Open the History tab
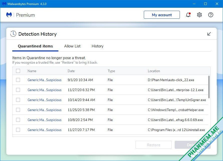This screenshot has width=223, height=161. click(97, 46)
